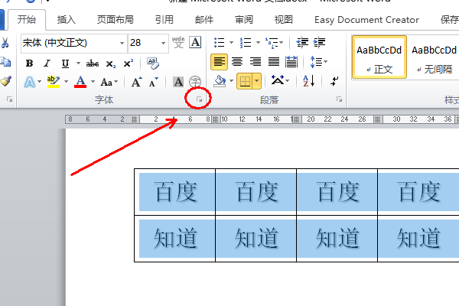Screen dimensions: 459x306
Task: Toggle Character Shading icon
Action: 178,82
